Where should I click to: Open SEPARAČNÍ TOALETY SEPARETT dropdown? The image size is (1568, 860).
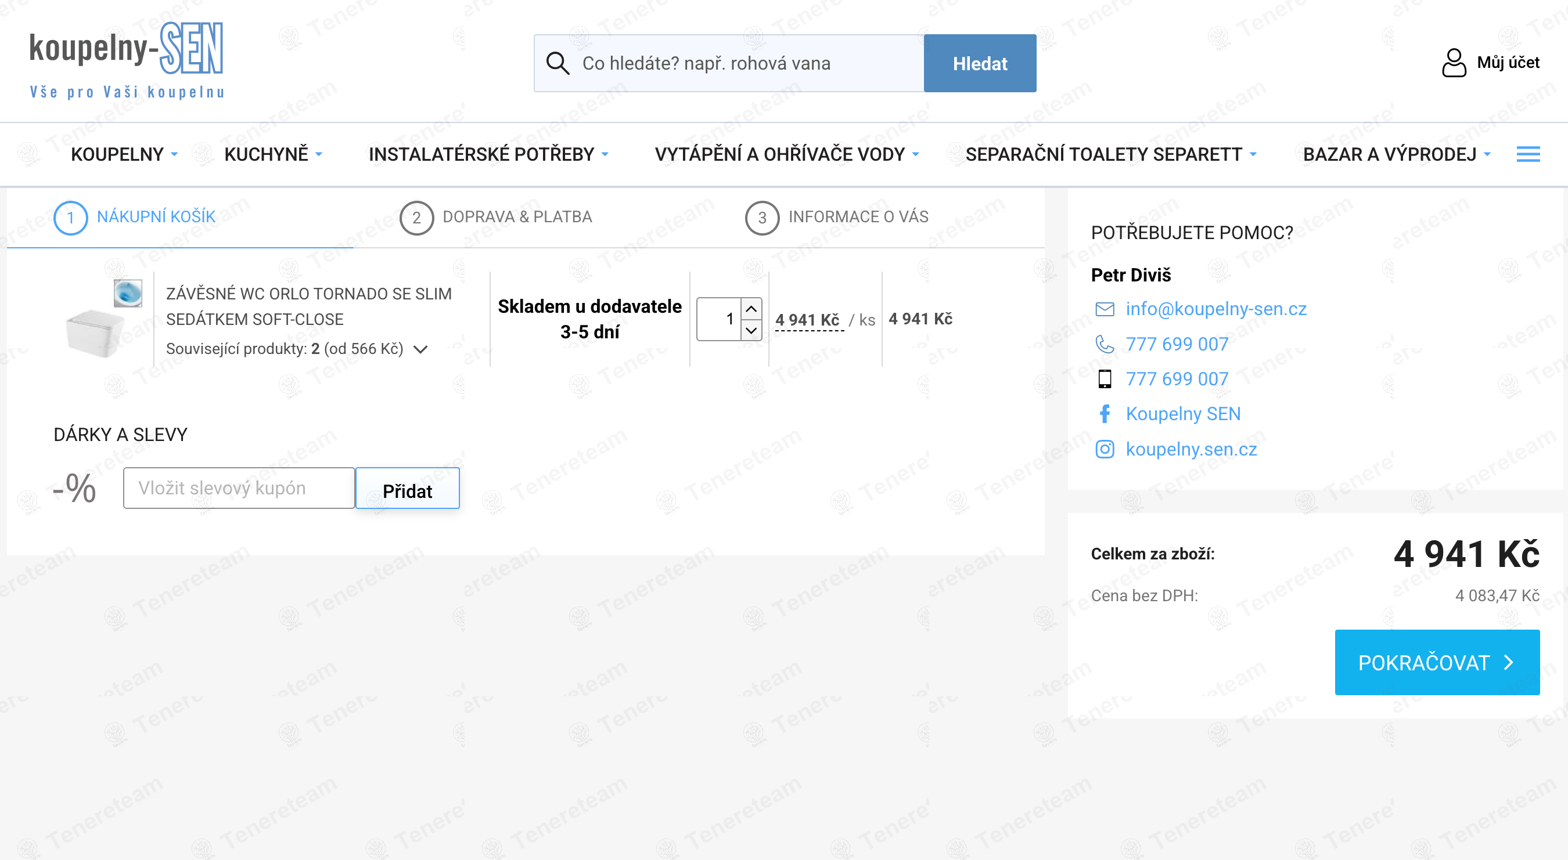click(x=1111, y=154)
